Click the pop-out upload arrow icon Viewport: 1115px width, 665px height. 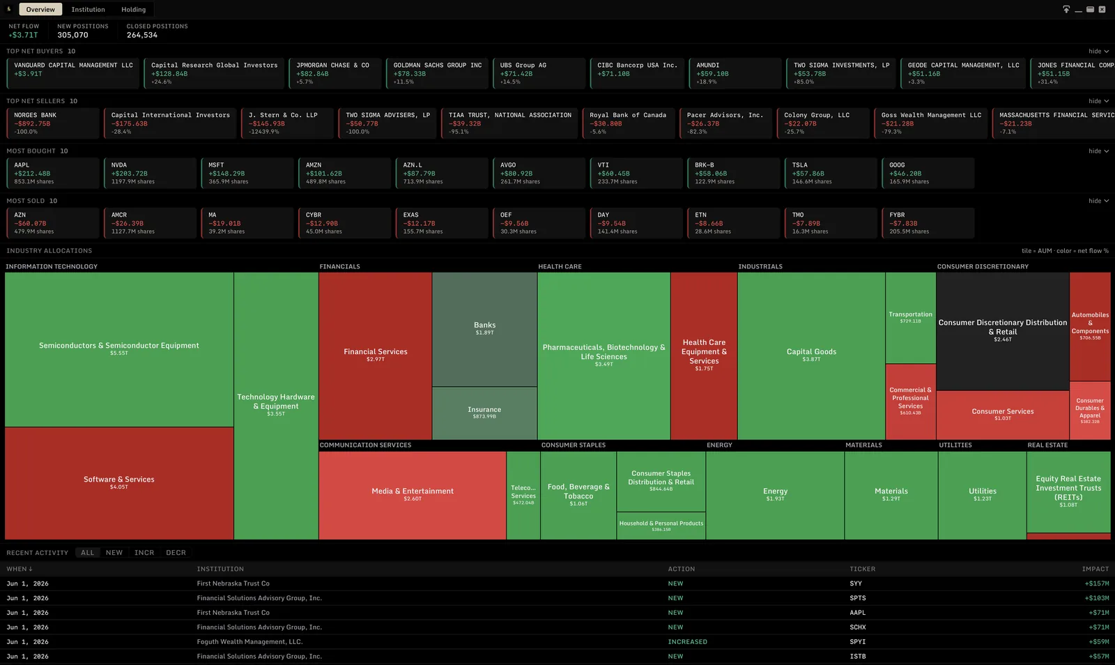point(1066,9)
